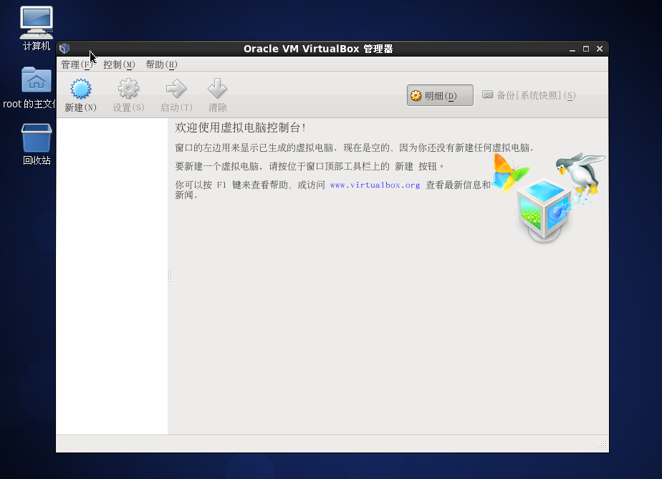The image size is (662, 479).
Task: Open the 帮助(H) menu
Action: point(161,64)
